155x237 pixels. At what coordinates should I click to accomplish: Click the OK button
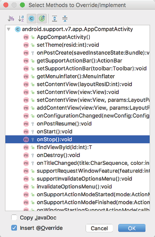pos(132,228)
